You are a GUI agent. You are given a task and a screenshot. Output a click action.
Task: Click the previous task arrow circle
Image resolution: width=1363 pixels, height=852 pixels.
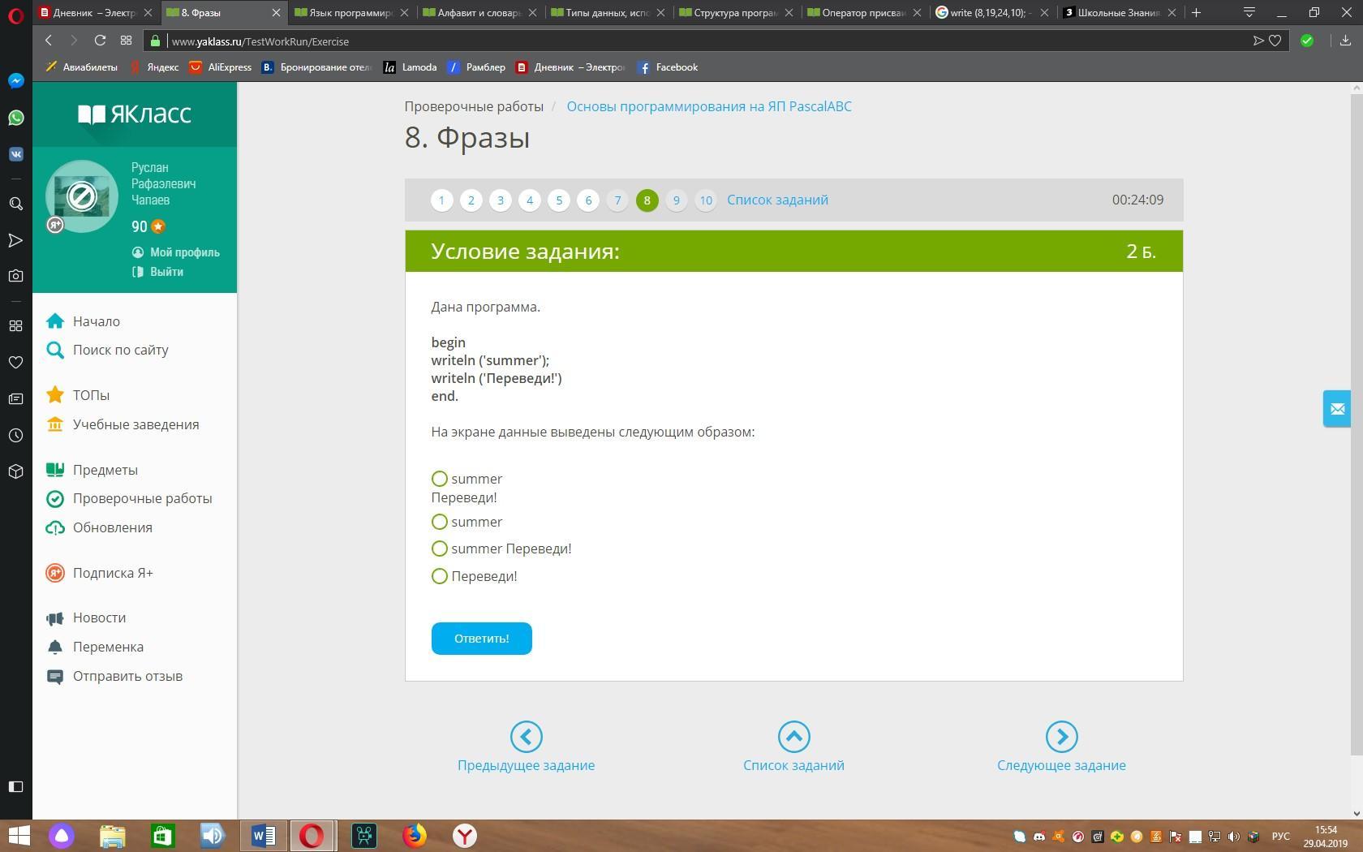click(x=526, y=737)
